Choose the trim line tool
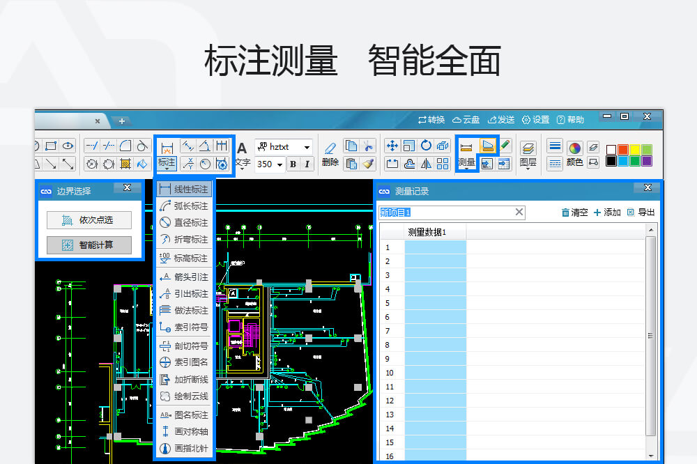697x464 pixels. point(109,146)
